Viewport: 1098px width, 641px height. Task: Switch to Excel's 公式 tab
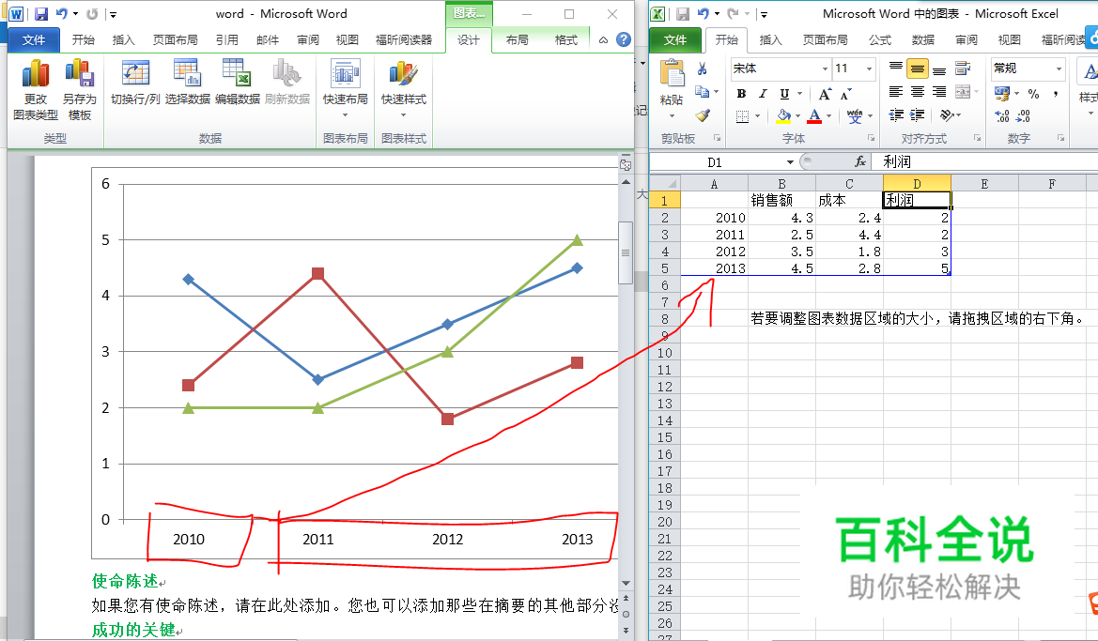tap(879, 40)
